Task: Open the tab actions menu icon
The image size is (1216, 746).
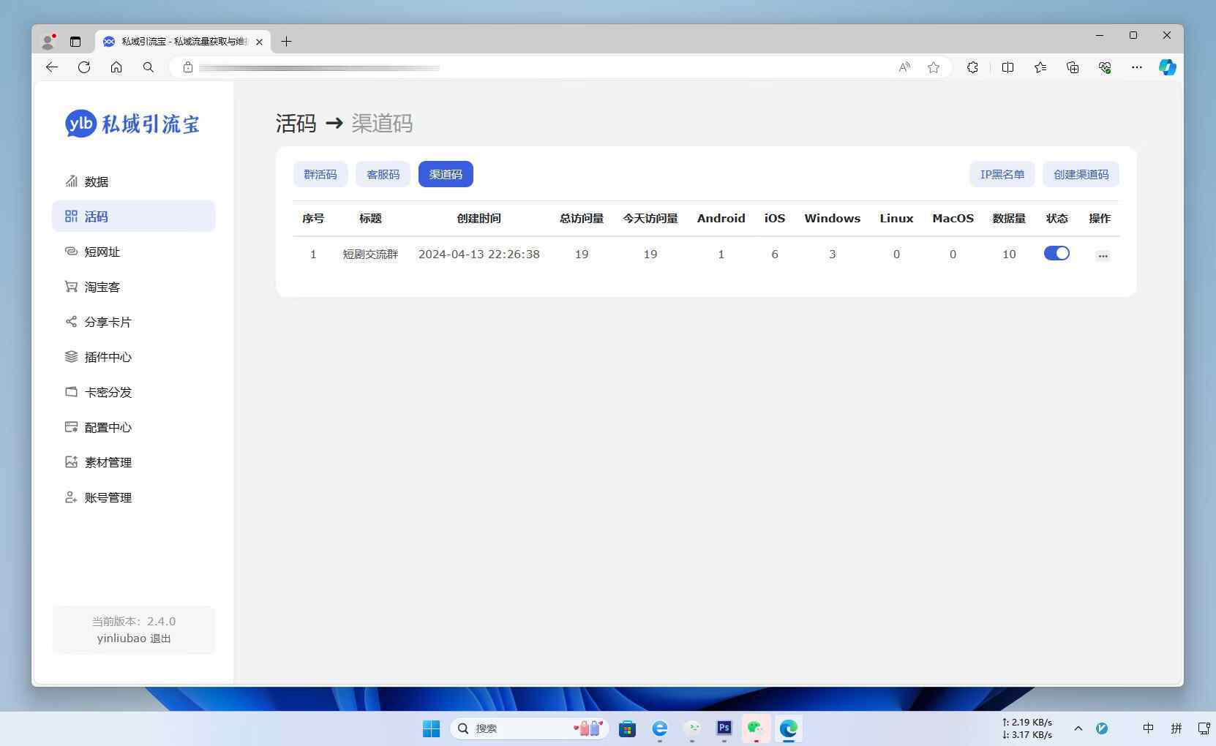Action: pyautogui.click(x=75, y=42)
